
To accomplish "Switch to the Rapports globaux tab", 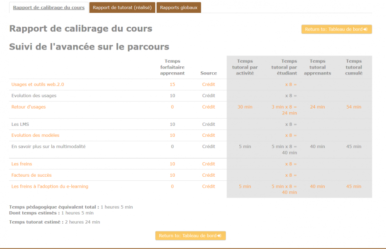I will click(178, 8).
